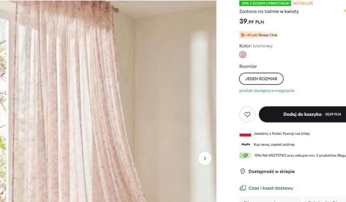The image size is (346, 202).
Task: Expand Czas i koszt dostawy section
Action: [x=271, y=188]
